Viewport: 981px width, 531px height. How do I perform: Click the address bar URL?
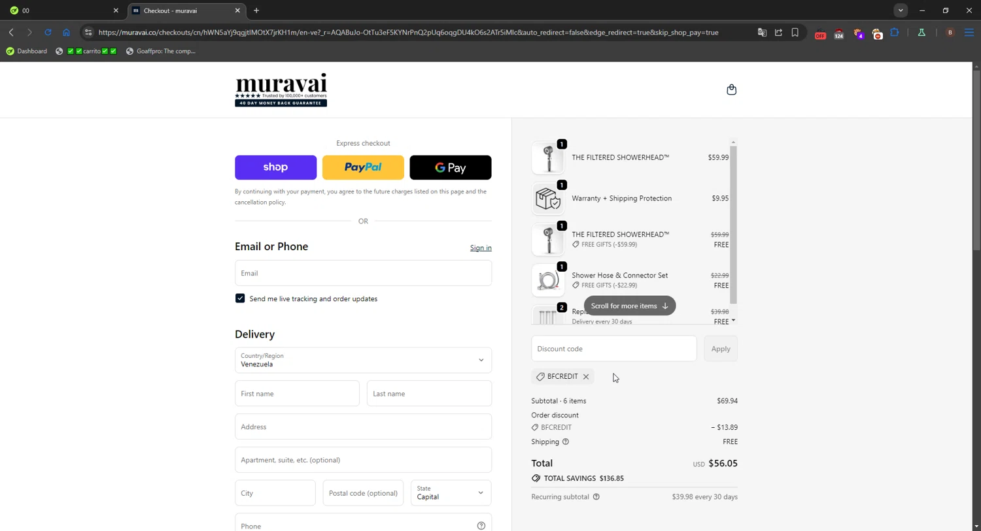[x=408, y=32]
